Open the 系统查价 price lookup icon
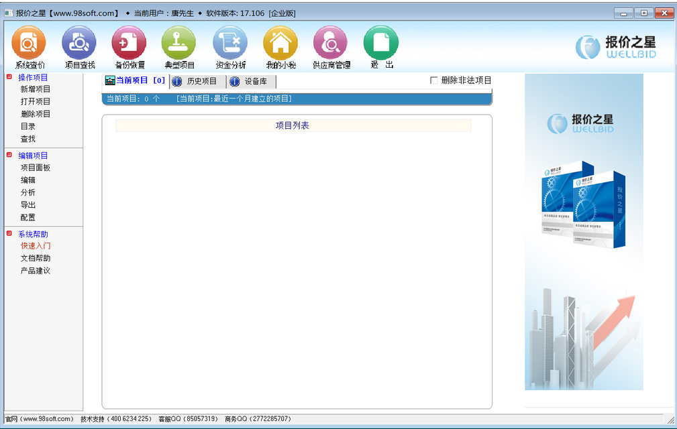Screen dimensions: 677x429 pos(29,43)
